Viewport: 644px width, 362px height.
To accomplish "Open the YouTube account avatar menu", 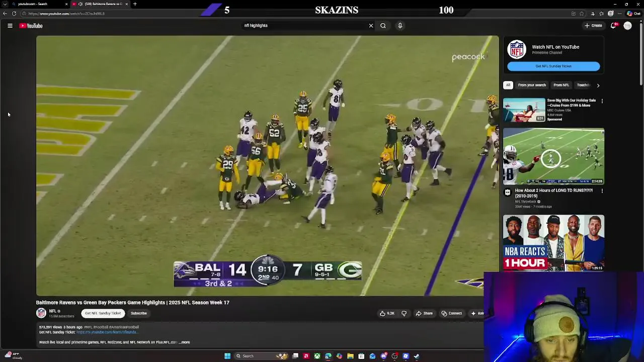I will click(x=627, y=26).
